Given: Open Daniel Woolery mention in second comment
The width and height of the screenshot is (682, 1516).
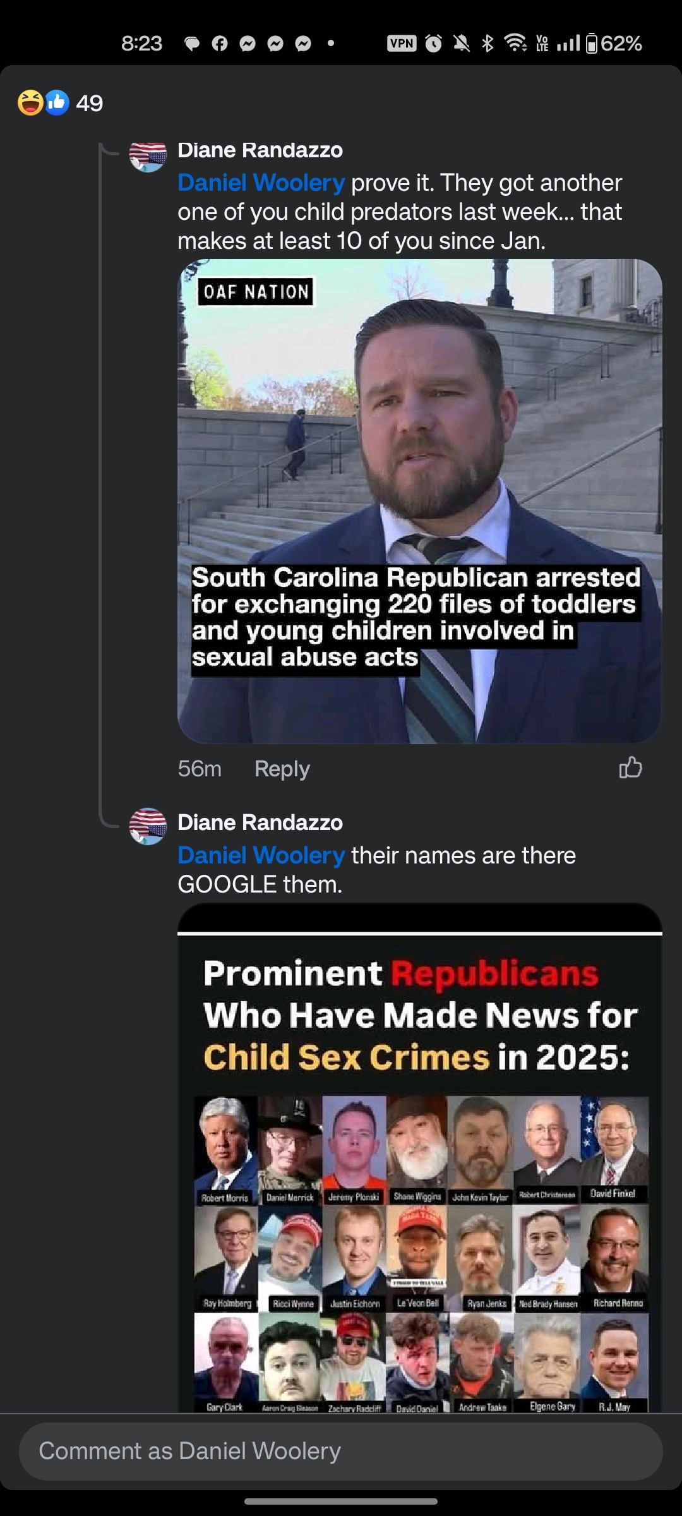Looking at the screenshot, I should (x=261, y=855).
